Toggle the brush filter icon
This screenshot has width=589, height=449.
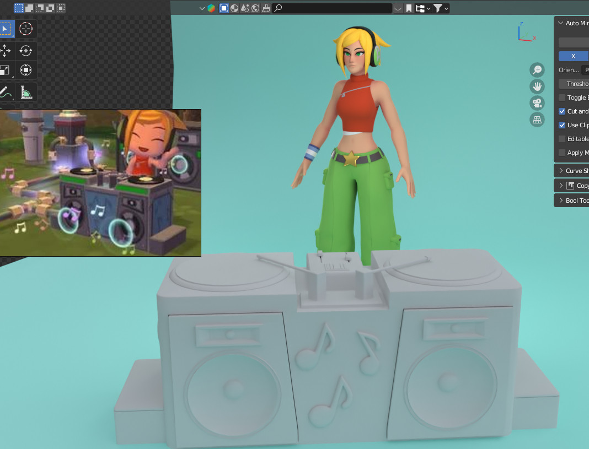[266, 8]
